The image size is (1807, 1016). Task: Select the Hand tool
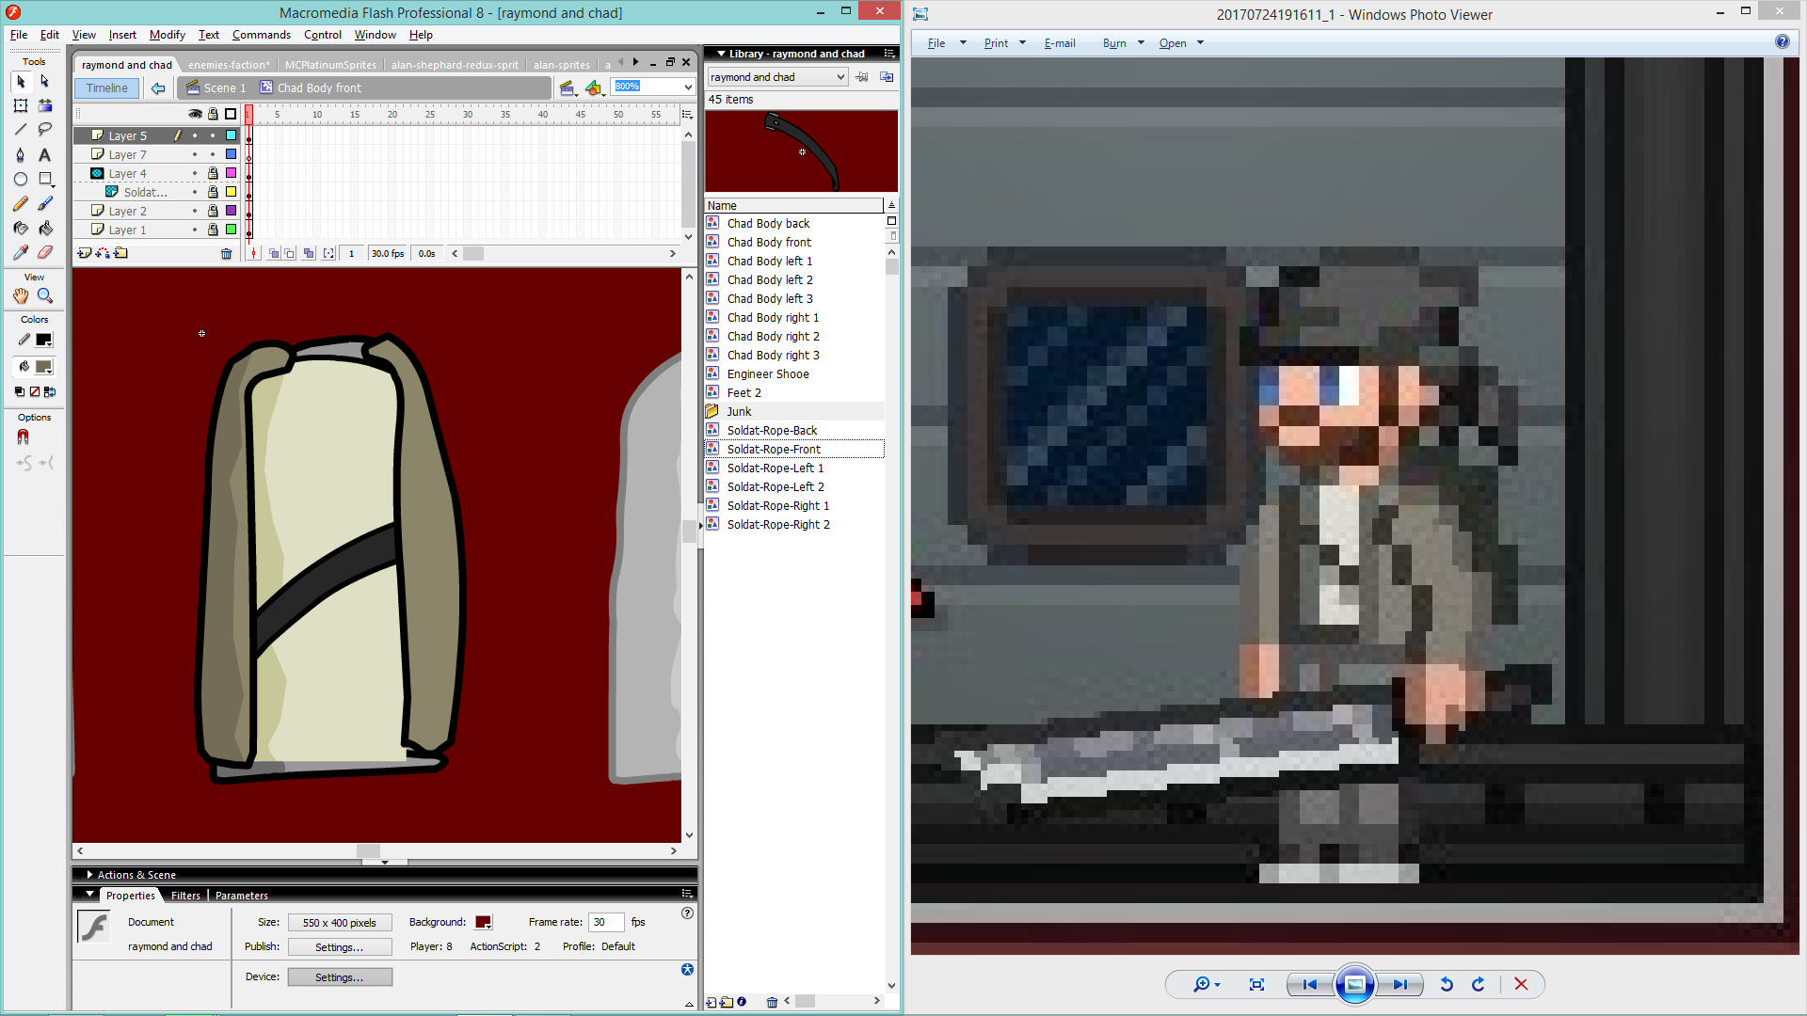pyautogui.click(x=21, y=296)
